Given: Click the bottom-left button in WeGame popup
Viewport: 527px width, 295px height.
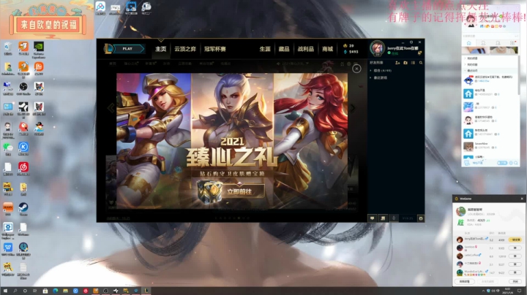Looking at the screenshot, I should 465,282.
